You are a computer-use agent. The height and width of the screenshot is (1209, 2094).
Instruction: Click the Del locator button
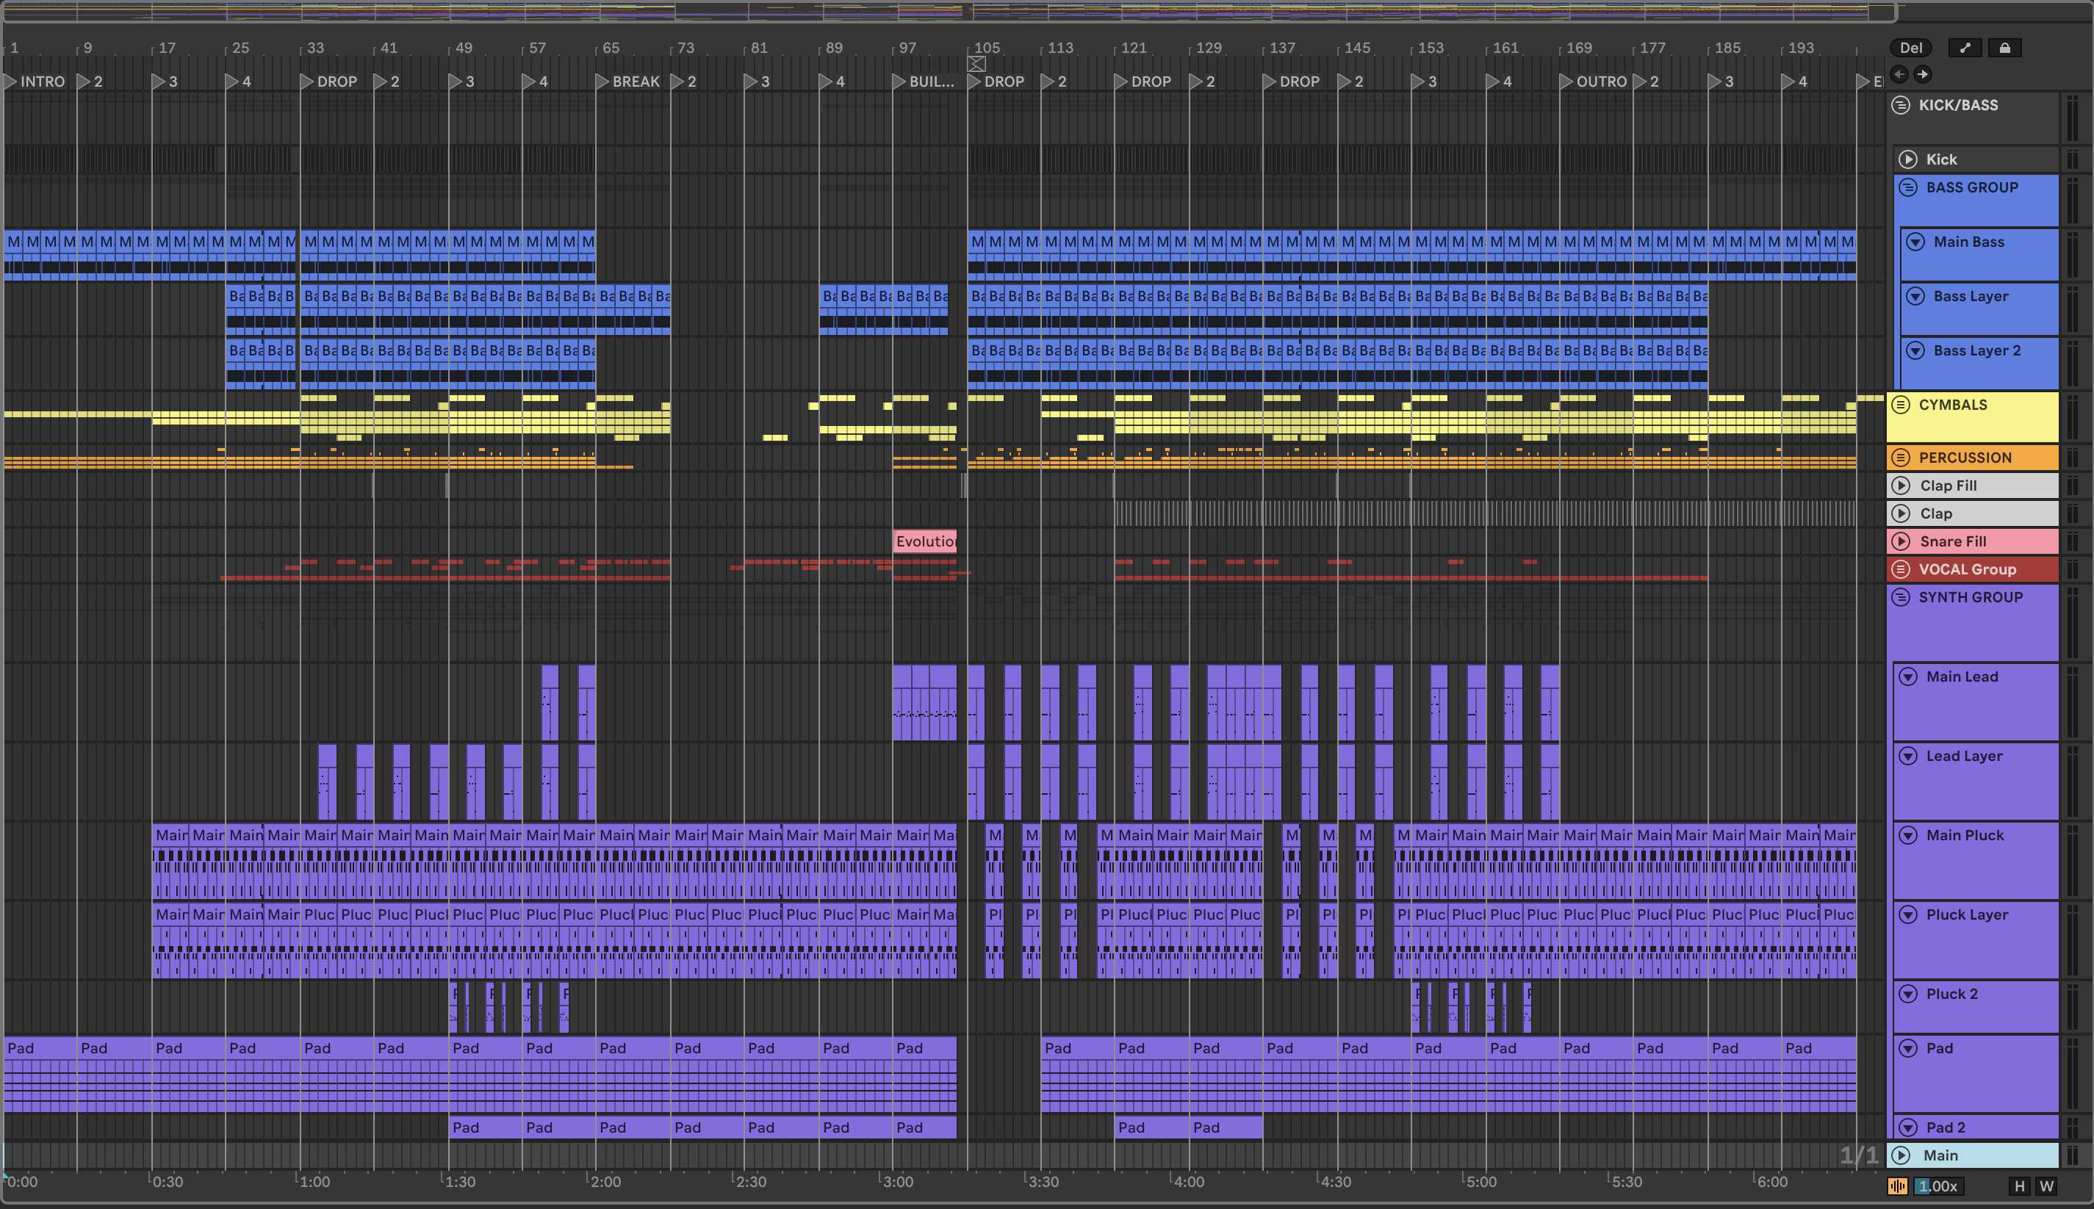click(1910, 48)
